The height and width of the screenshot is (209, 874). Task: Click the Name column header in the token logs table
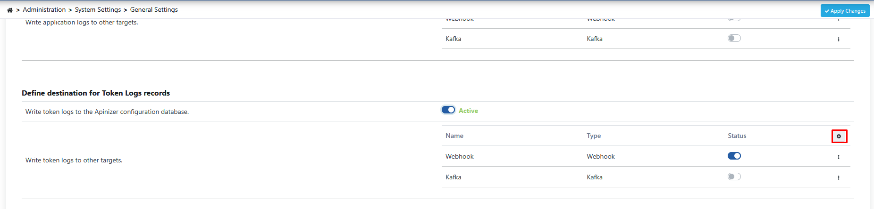[454, 136]
